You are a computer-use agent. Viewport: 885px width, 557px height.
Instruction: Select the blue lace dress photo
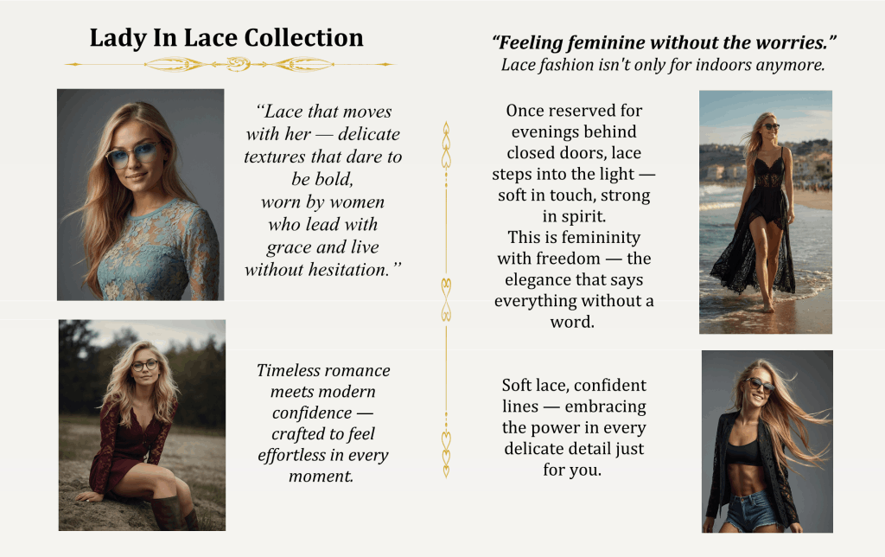click(x=141, y=195)
